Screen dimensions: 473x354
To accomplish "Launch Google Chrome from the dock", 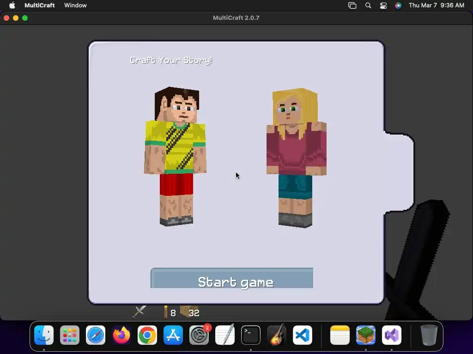I will click(147, 335).
